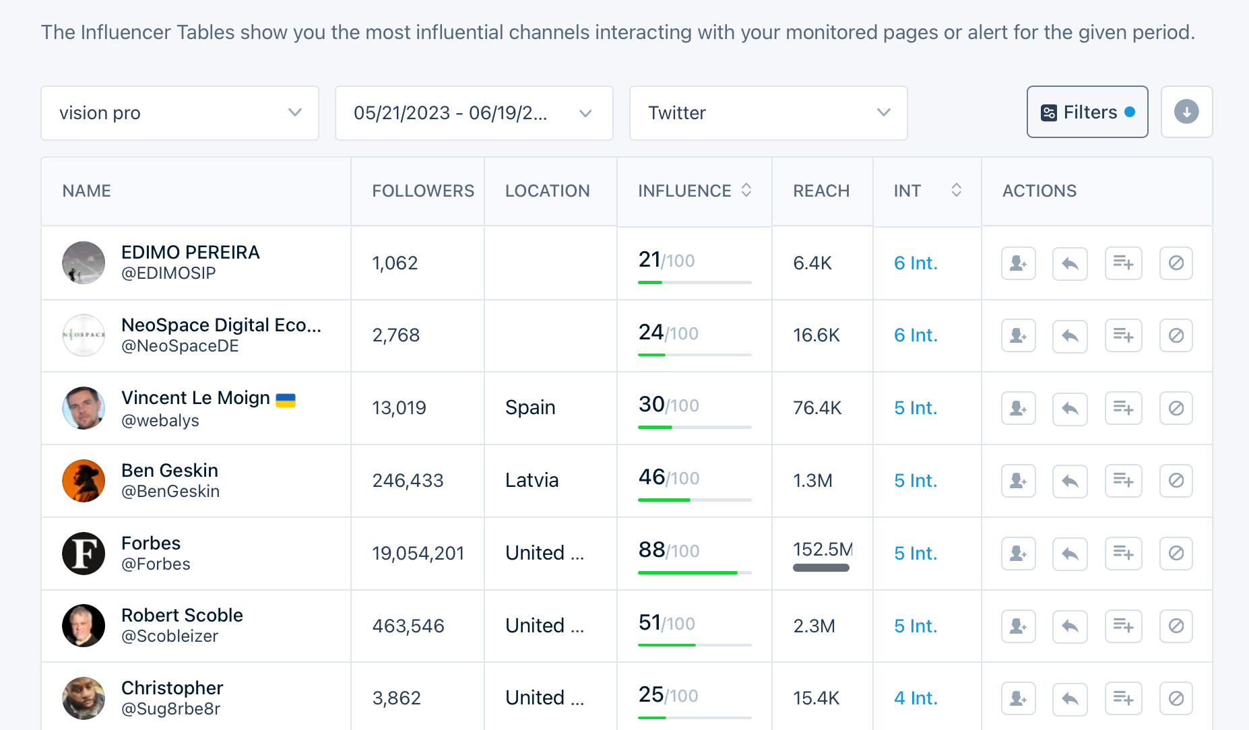Open 6 Int. link for EDIMO PEREIRA
This screenshot has height=730, width=1249.
tap(916, 263)
